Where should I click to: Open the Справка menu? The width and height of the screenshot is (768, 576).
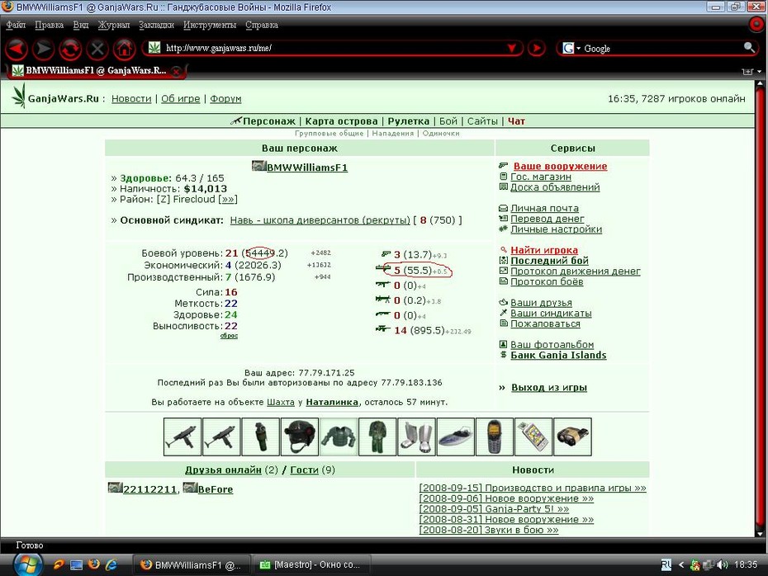tap(262, 25)
